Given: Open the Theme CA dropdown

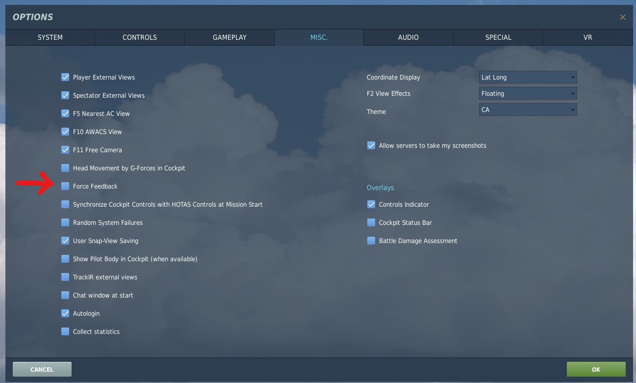Looking at the screenshot, I should [x=528, y=109].
